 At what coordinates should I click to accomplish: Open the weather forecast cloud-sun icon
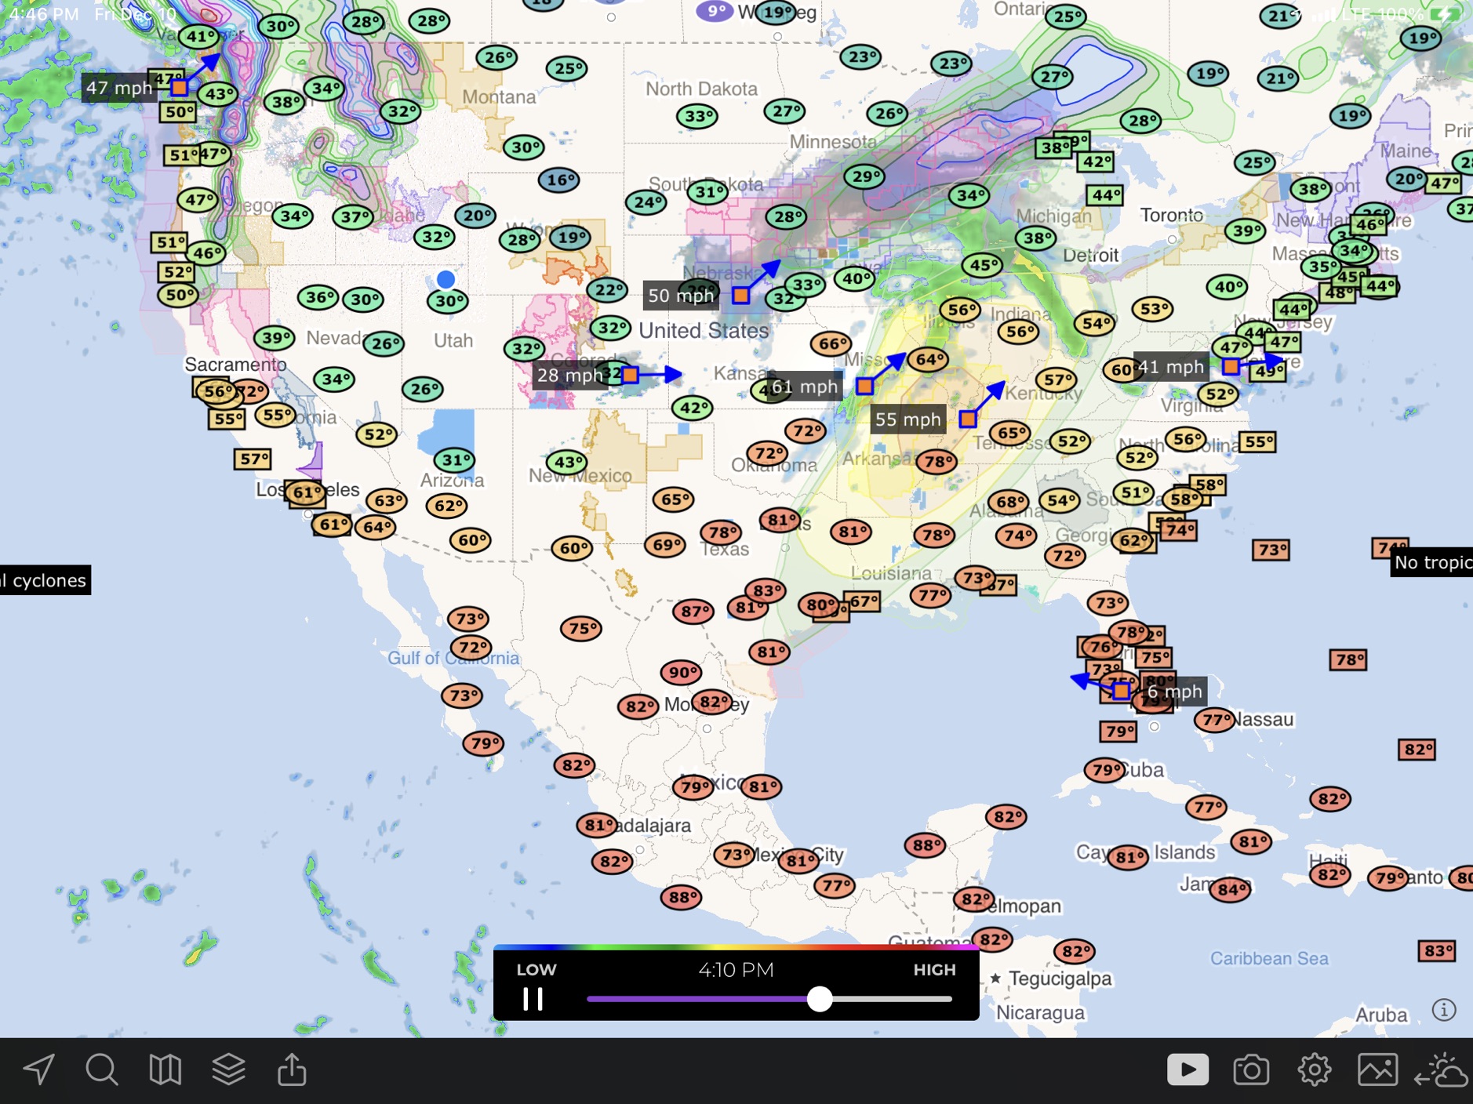point(1442,1069)
